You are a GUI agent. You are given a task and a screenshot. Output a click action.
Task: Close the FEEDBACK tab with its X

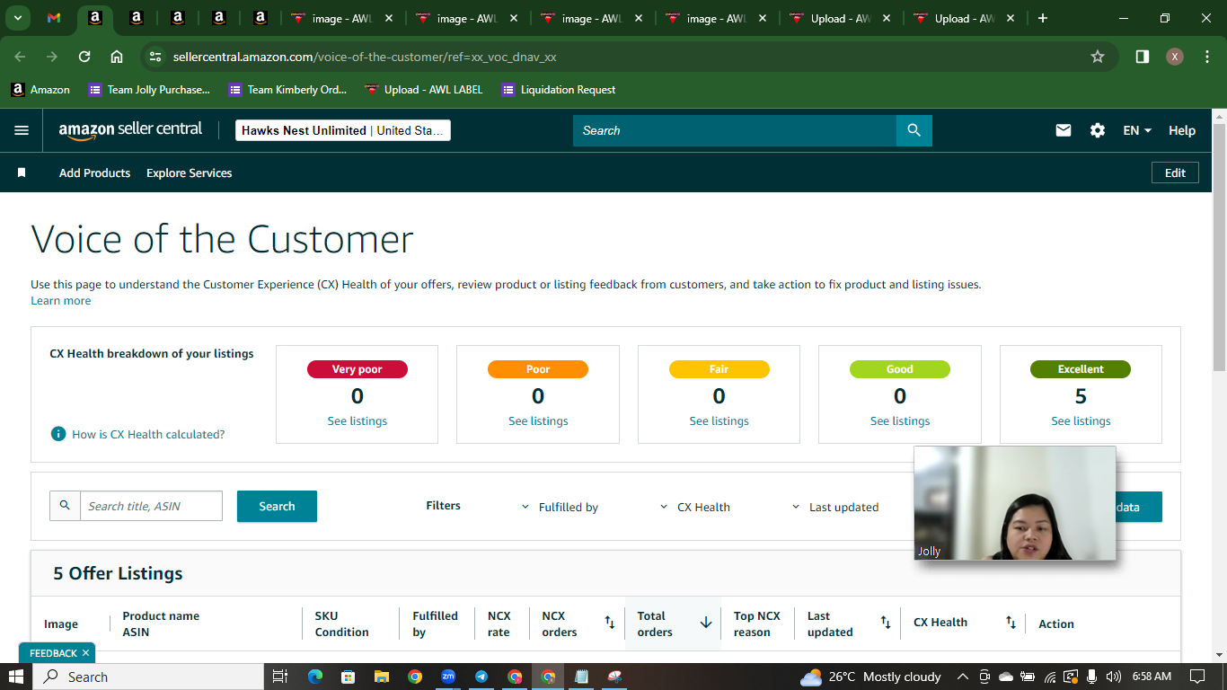85,653
